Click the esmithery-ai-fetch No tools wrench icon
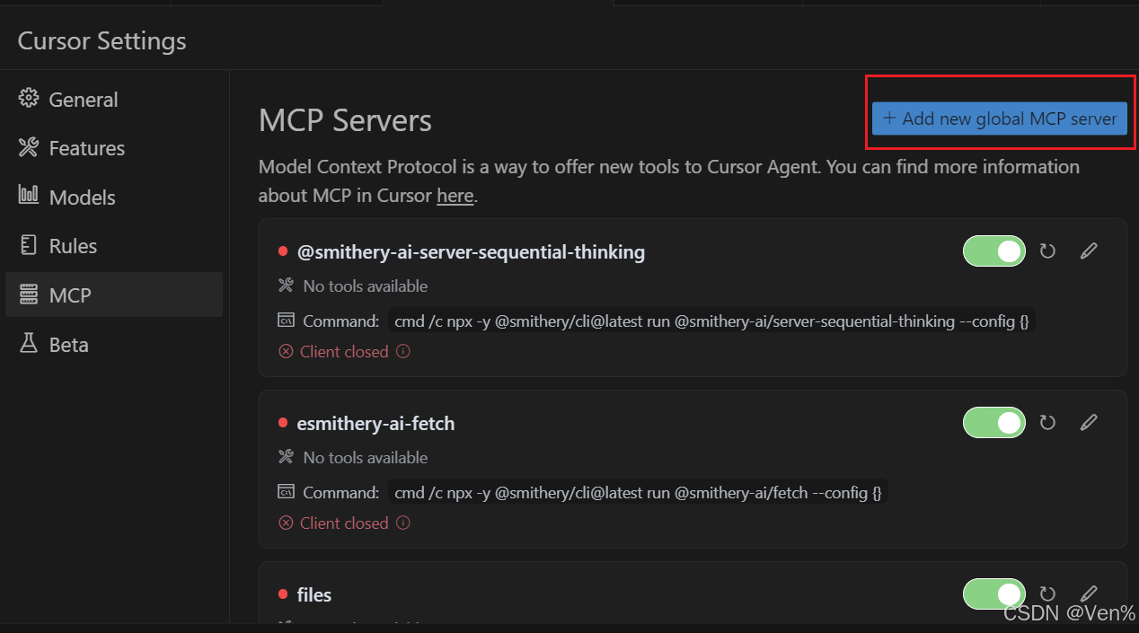 [x=287, y=457]
